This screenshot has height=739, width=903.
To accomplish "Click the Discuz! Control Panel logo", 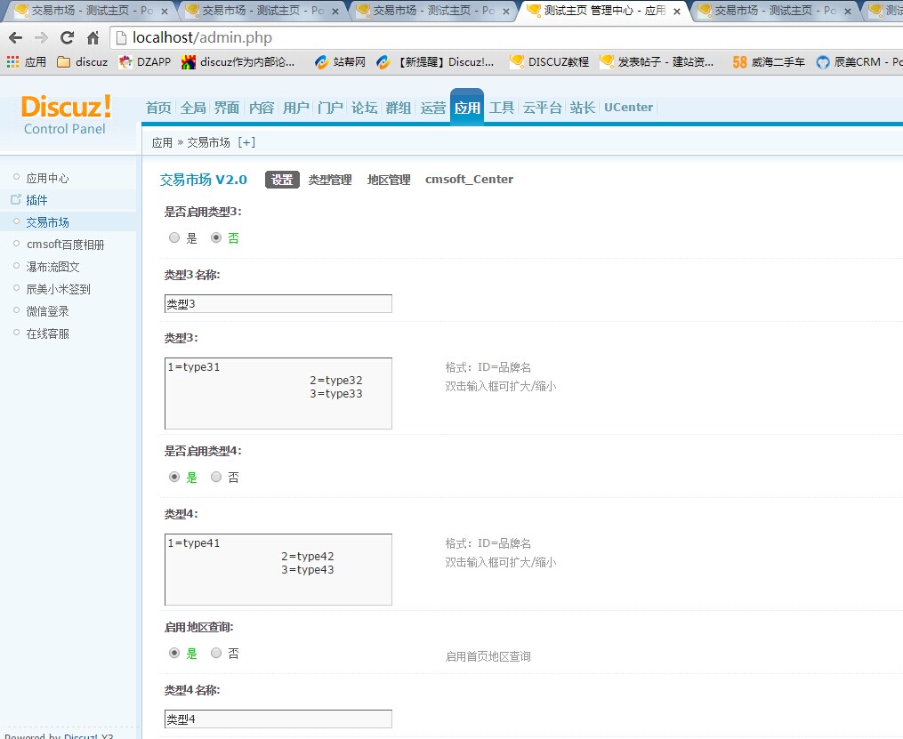I will pos(66,115).
